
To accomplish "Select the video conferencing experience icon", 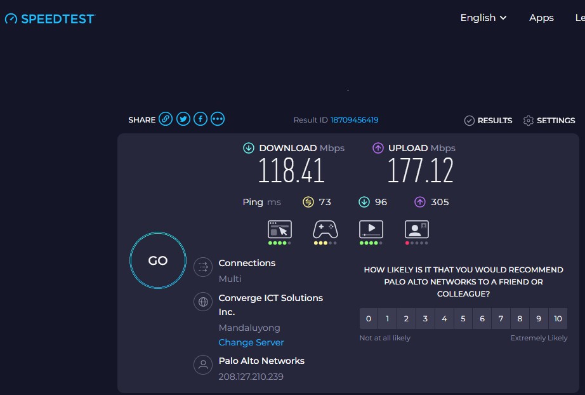I will (x=417, y=229).
